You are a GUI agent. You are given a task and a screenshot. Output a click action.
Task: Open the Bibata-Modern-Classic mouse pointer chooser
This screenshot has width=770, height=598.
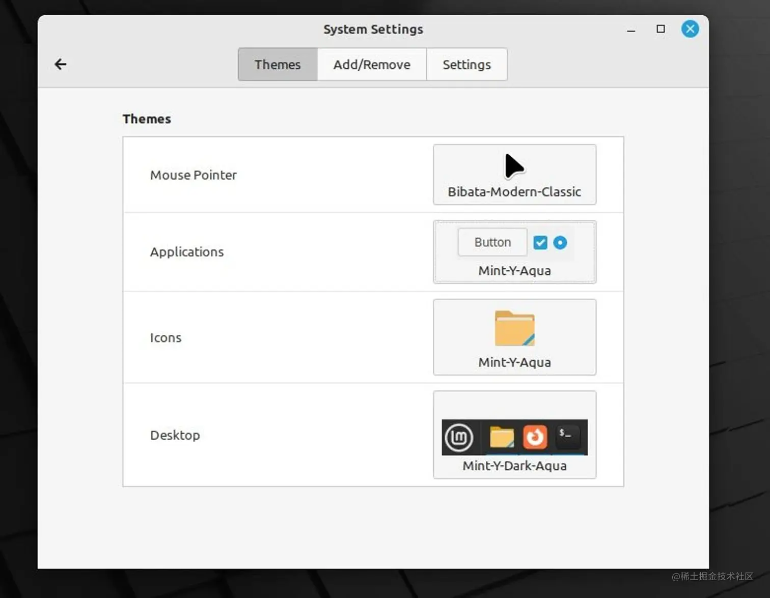514,175
